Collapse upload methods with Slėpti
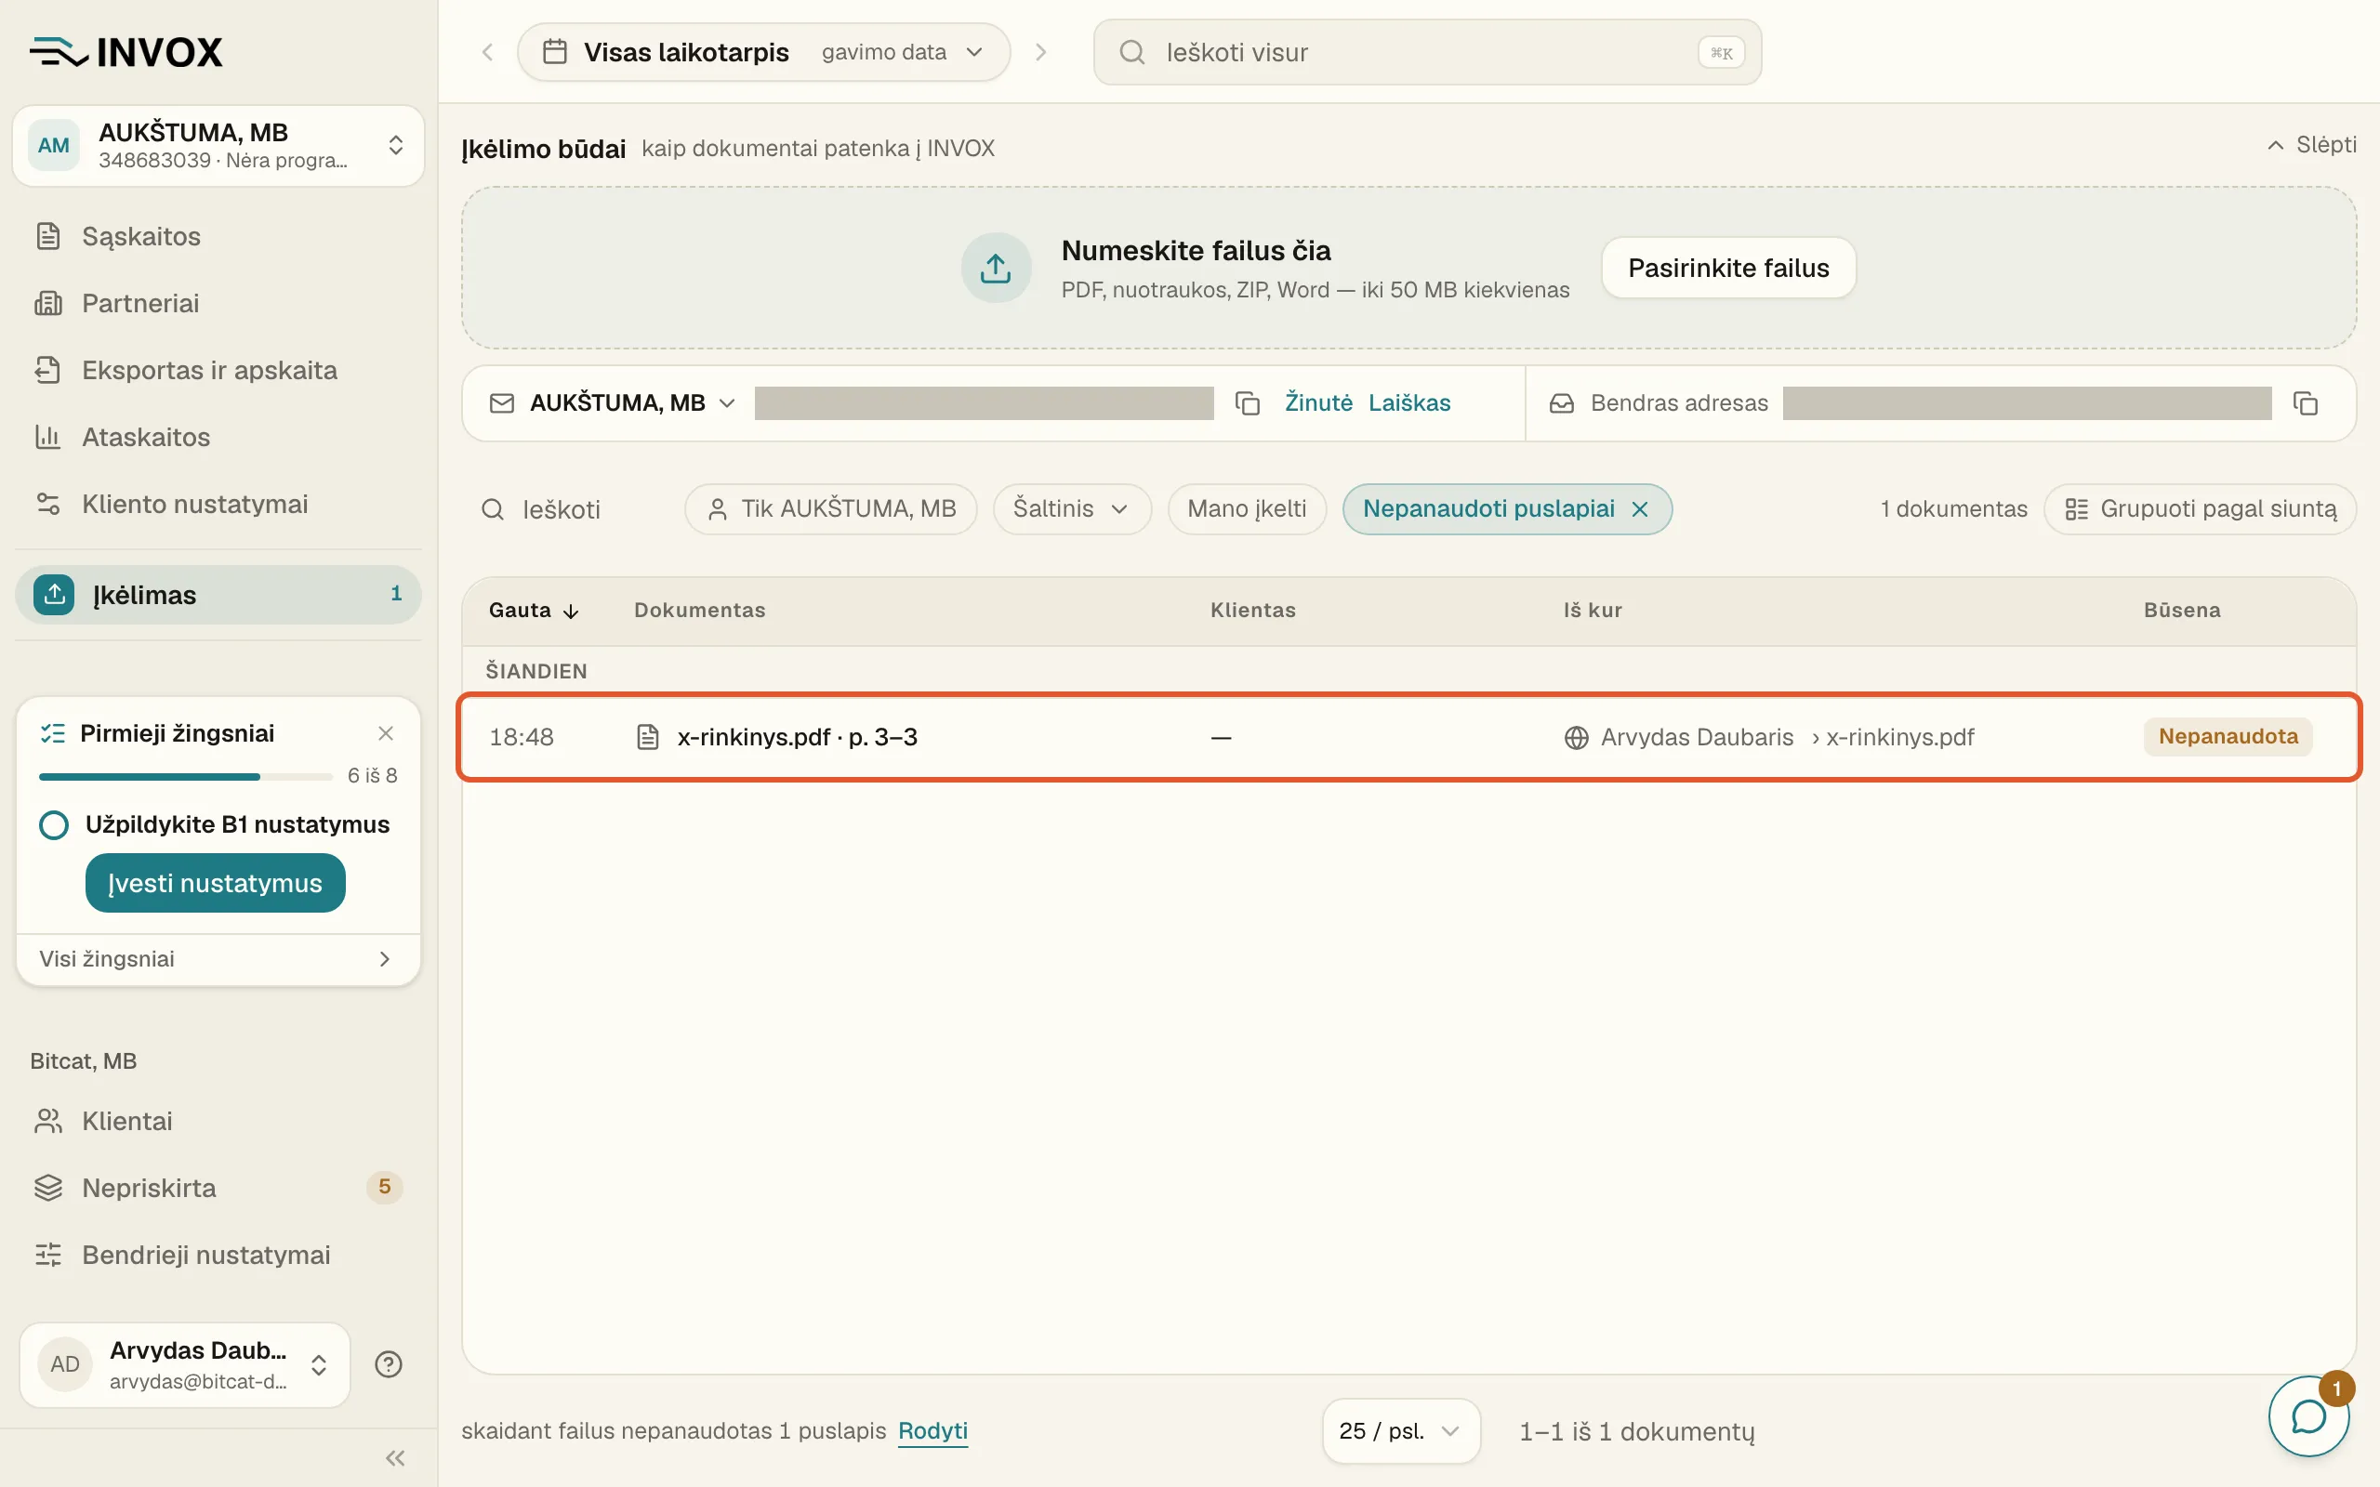The width and height of the screenshot is (2380, 1487). [2312, 146]
